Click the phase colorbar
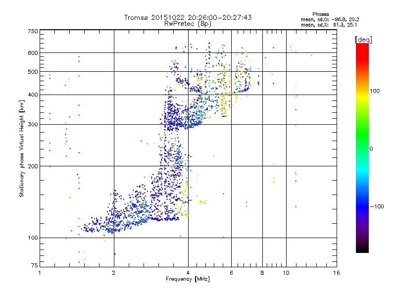This screenshot has width=396, height=297. coord(362,148)
